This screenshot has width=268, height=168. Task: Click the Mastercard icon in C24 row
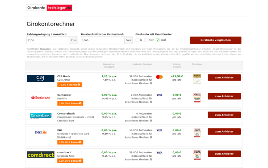tap(159, 77)
